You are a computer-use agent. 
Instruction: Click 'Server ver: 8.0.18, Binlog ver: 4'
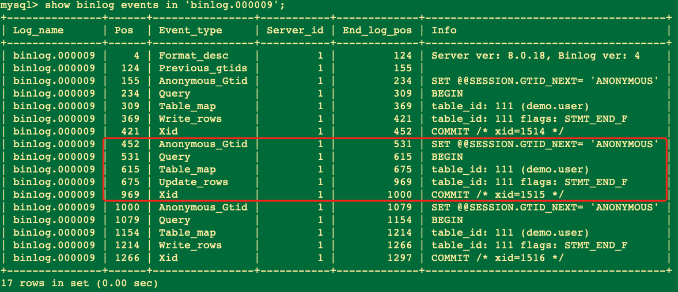click(x=536, y=56)
